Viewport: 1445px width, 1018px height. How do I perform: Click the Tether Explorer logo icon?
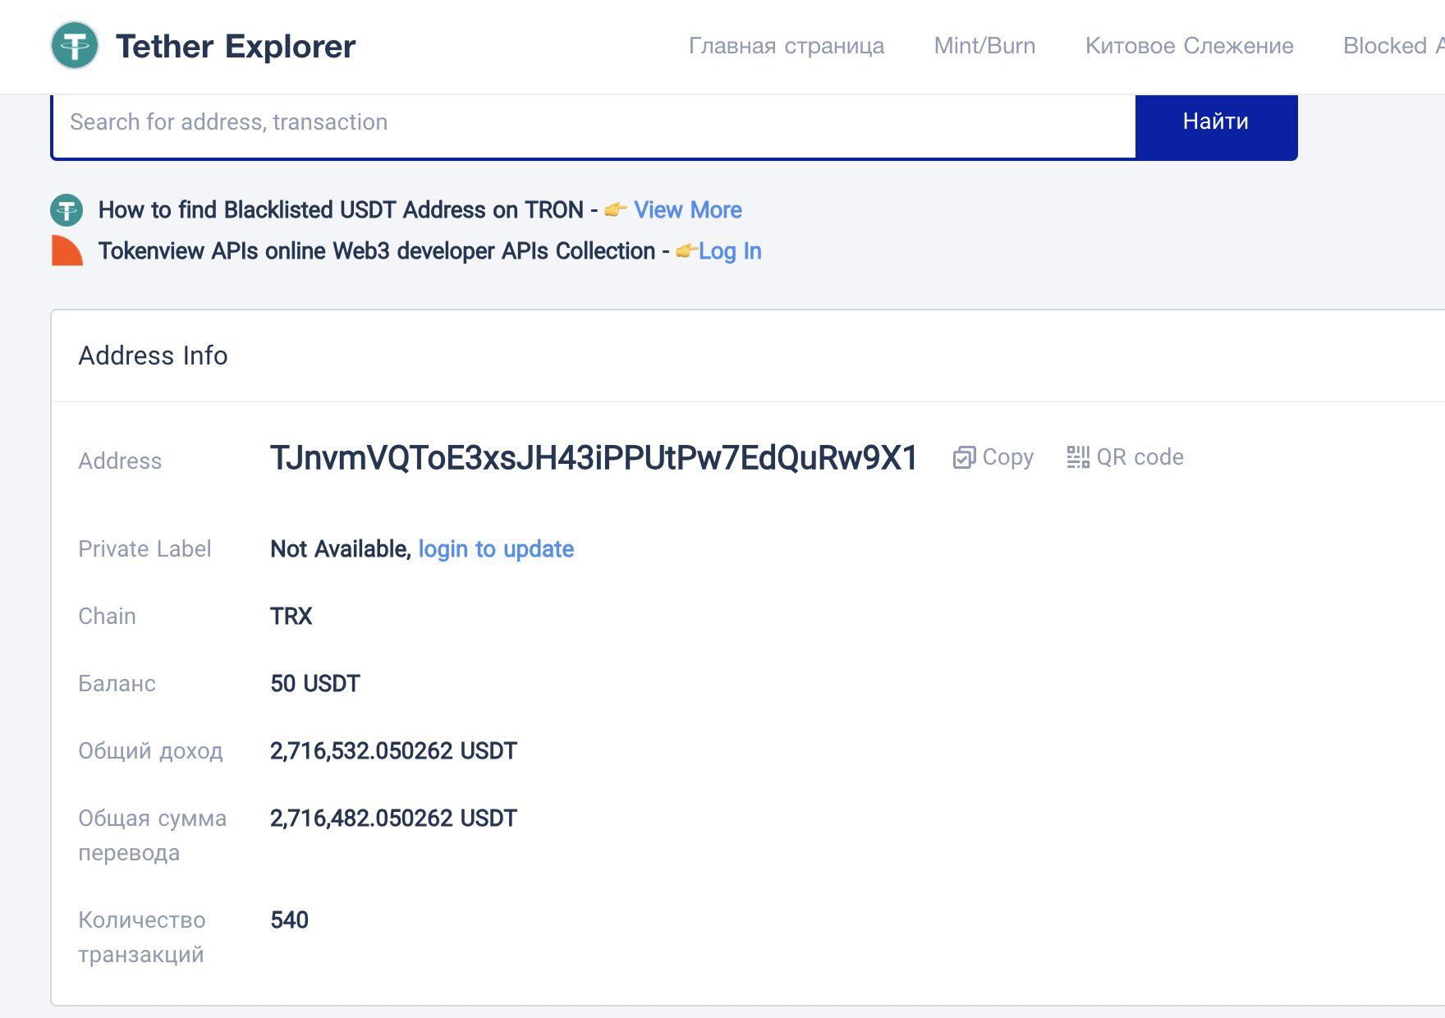click(75, 45)
